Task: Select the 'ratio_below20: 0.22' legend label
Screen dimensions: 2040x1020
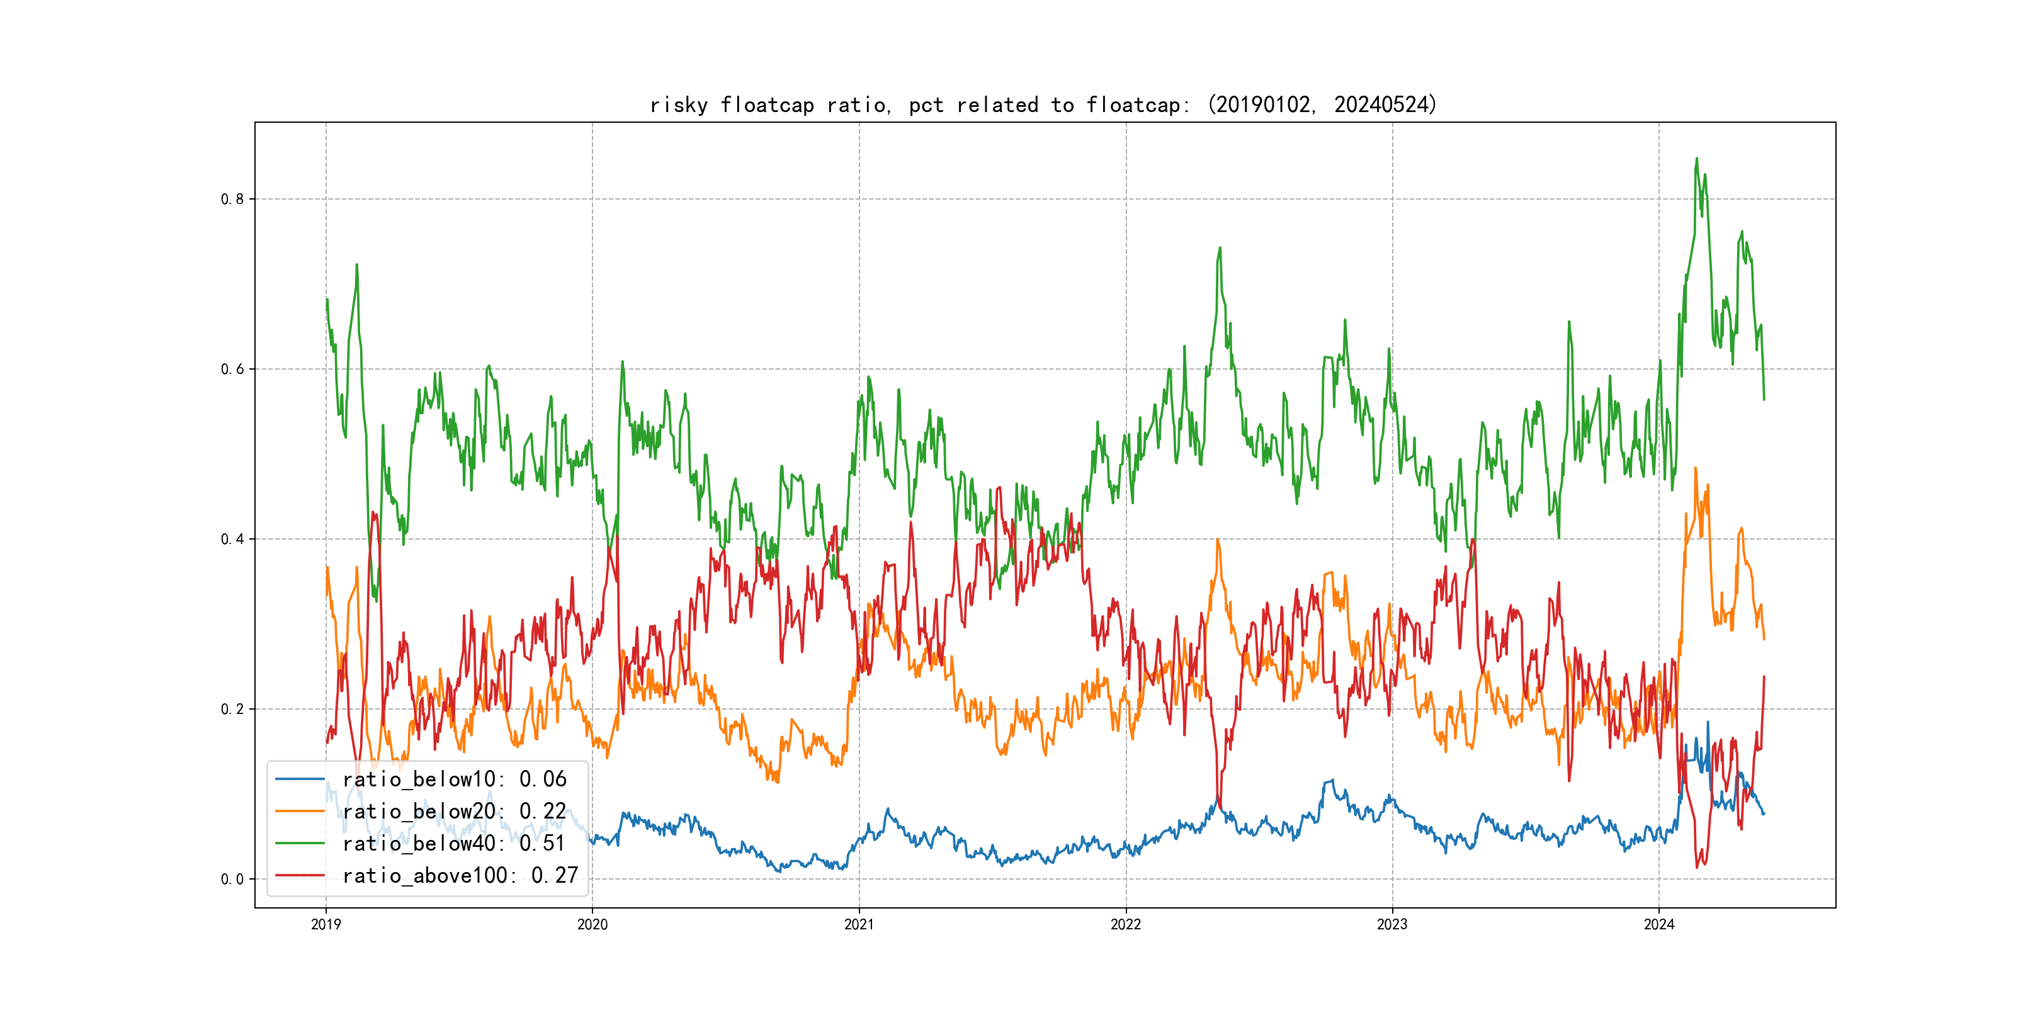Action: pos(455,811)
